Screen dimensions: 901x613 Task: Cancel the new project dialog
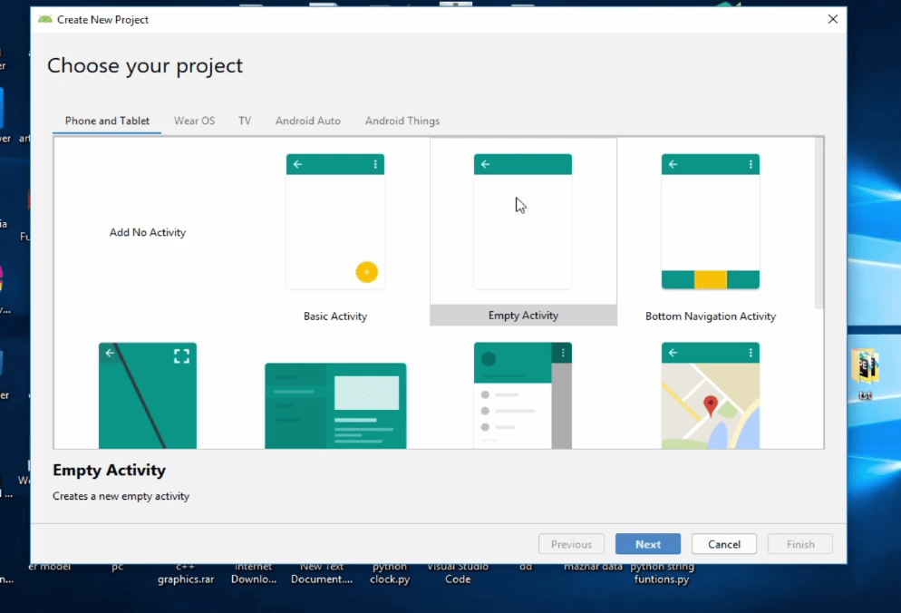[x=723, y=544]
